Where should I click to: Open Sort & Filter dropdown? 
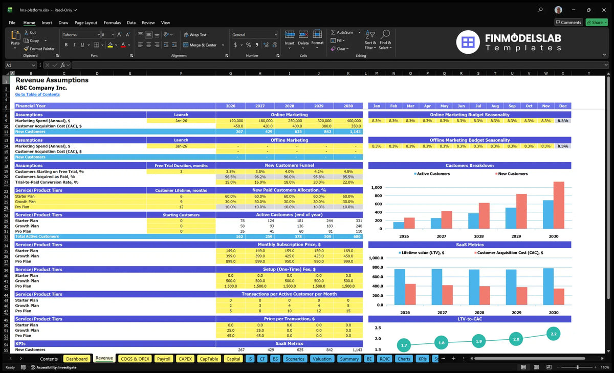tap(370, 39)
